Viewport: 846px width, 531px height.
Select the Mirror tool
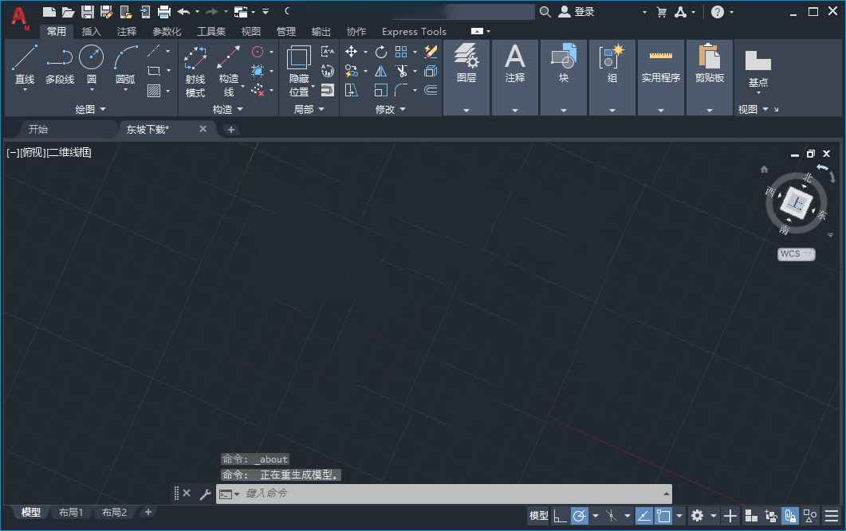tap(381, 71)
